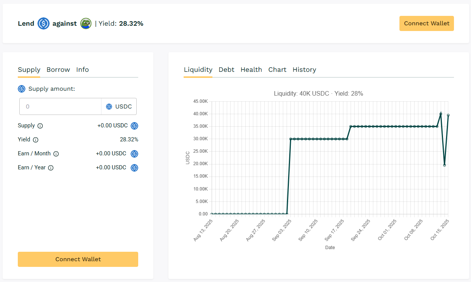Click USDC icon in Earn / Year row

(134, 168)
